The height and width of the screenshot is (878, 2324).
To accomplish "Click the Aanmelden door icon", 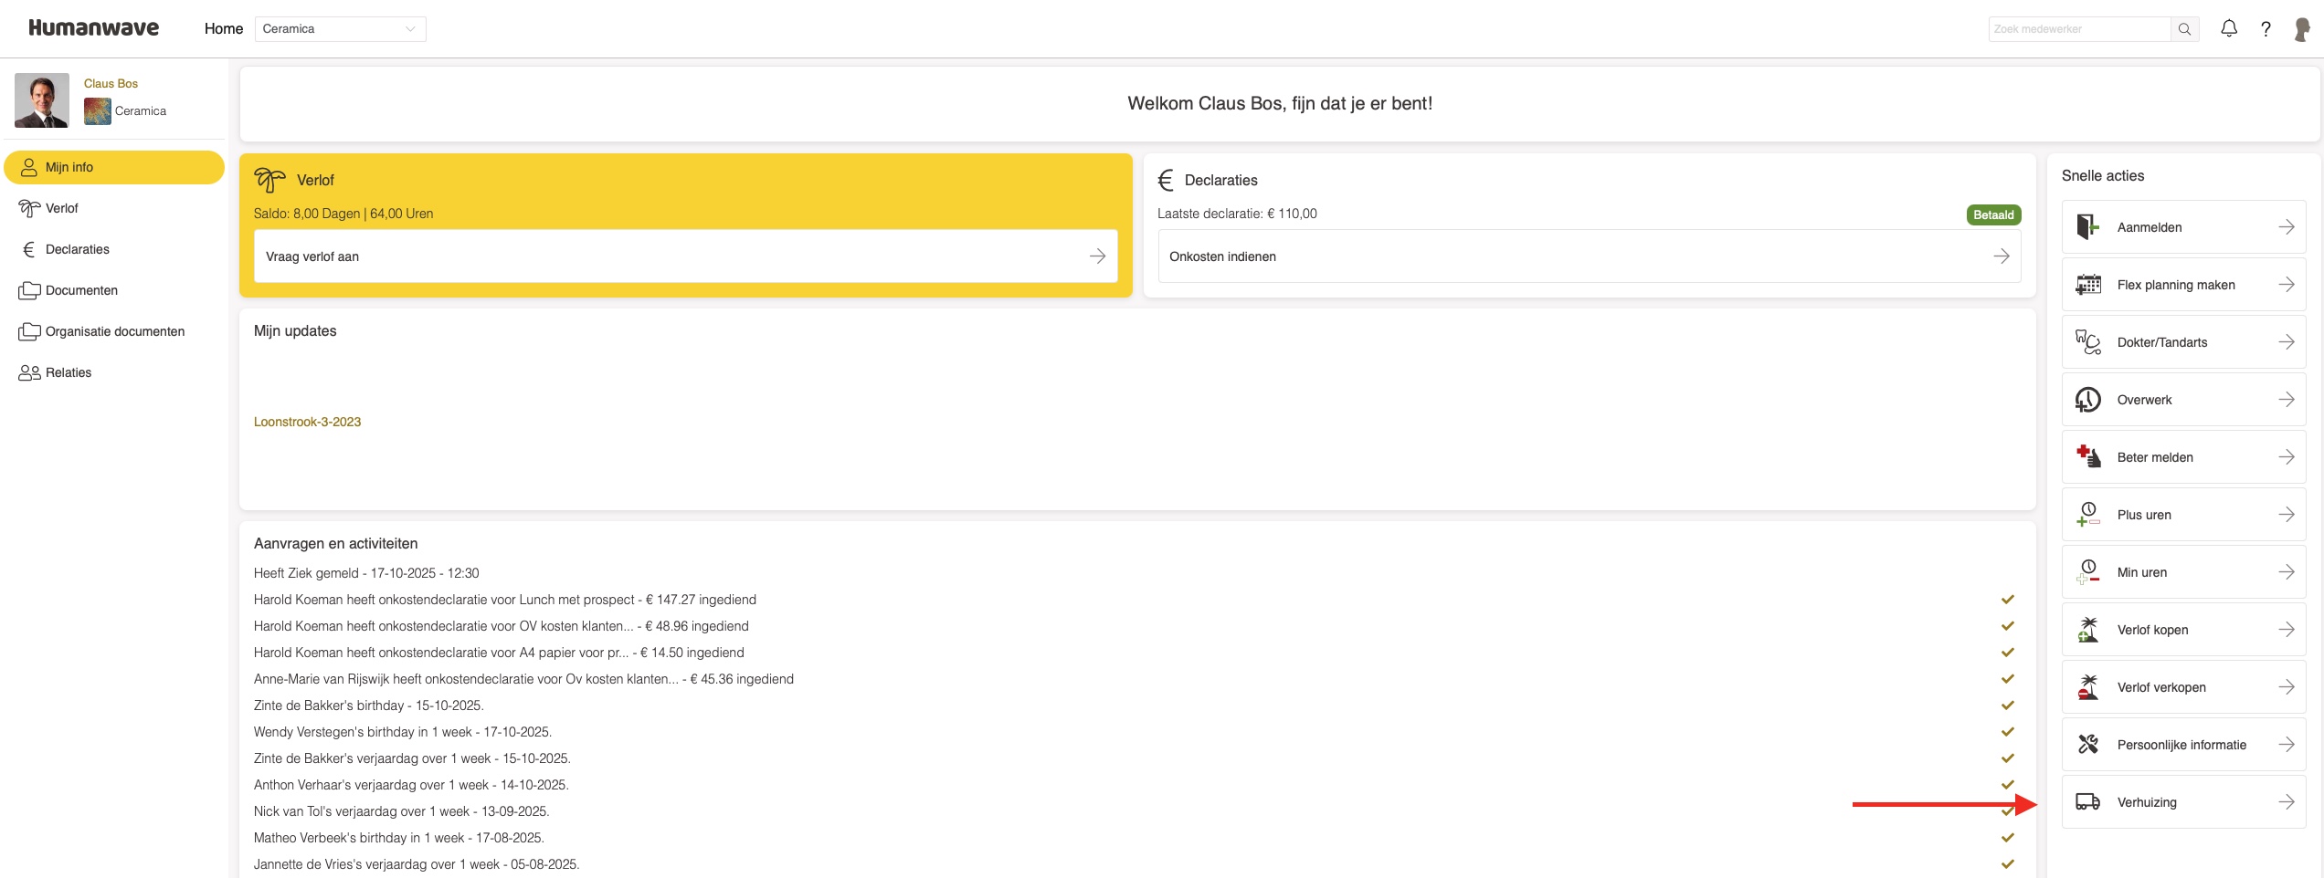I will click(x=2087, y=226).
